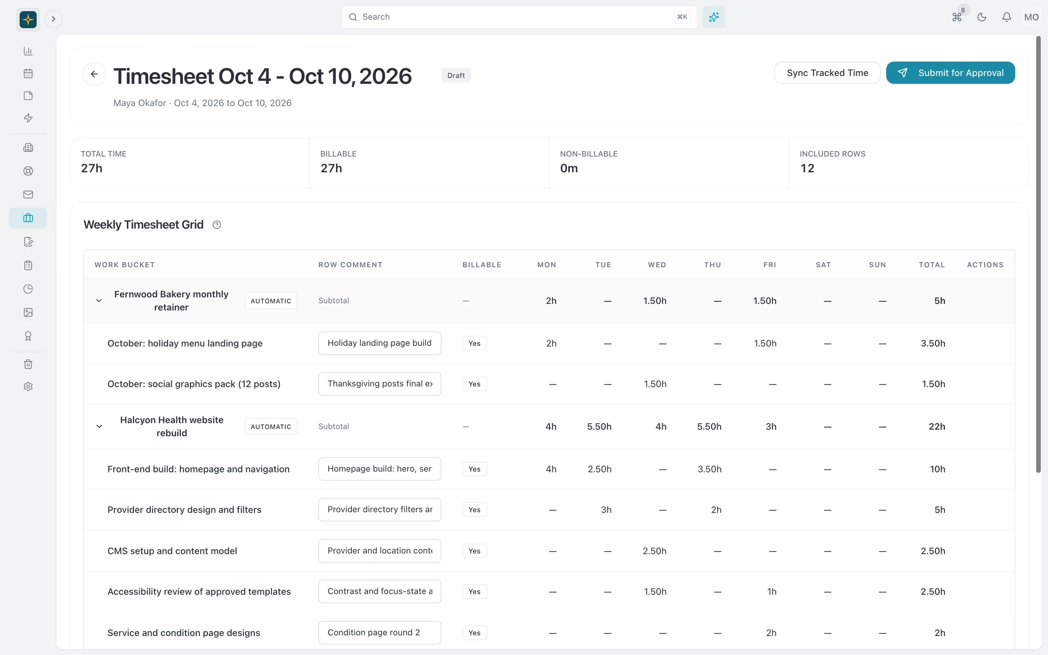The width and height of the screenshot is (1048, 655).
Task: Open the building icon in sidebar
Action: coord(28,148)
